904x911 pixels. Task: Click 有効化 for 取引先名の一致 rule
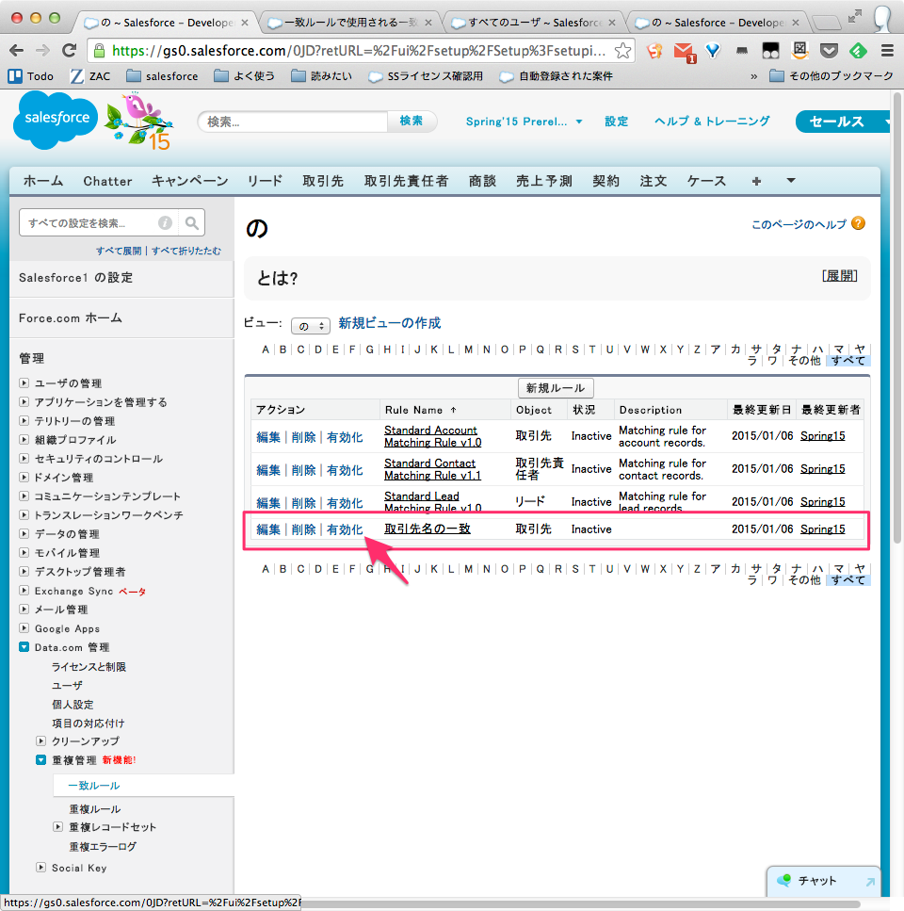pos(345,529)
